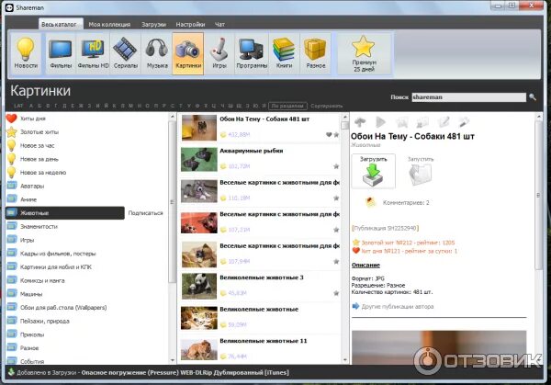Open the Музыка headphones category
Screen dimensions: 551x385
[157, 53]
